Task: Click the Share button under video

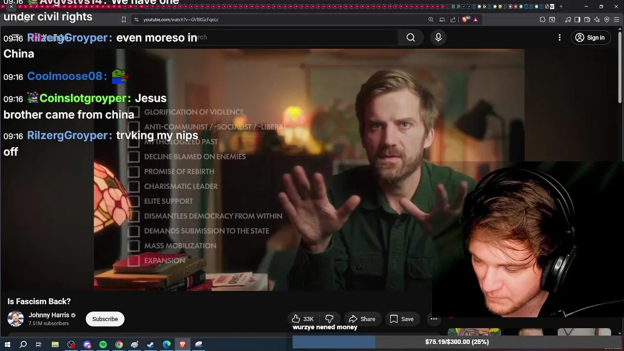Action: point(362,319)
